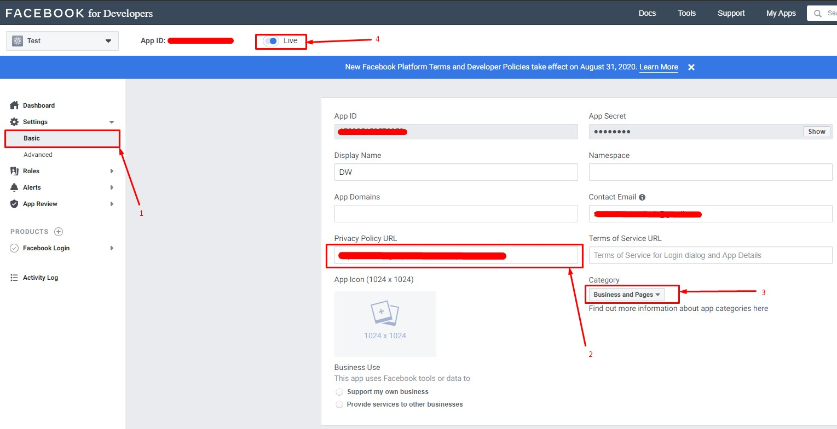Screen dimensions: 837x429
Task: Open the Docs menu
Action: coord(647,13)
